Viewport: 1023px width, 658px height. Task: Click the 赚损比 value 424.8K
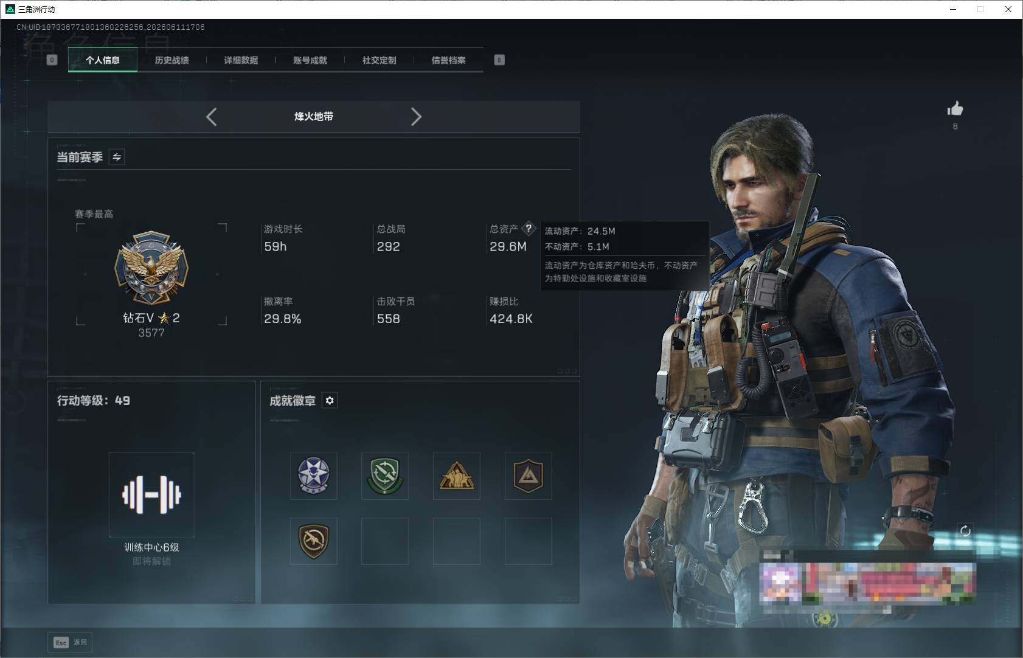click(512, 319)
